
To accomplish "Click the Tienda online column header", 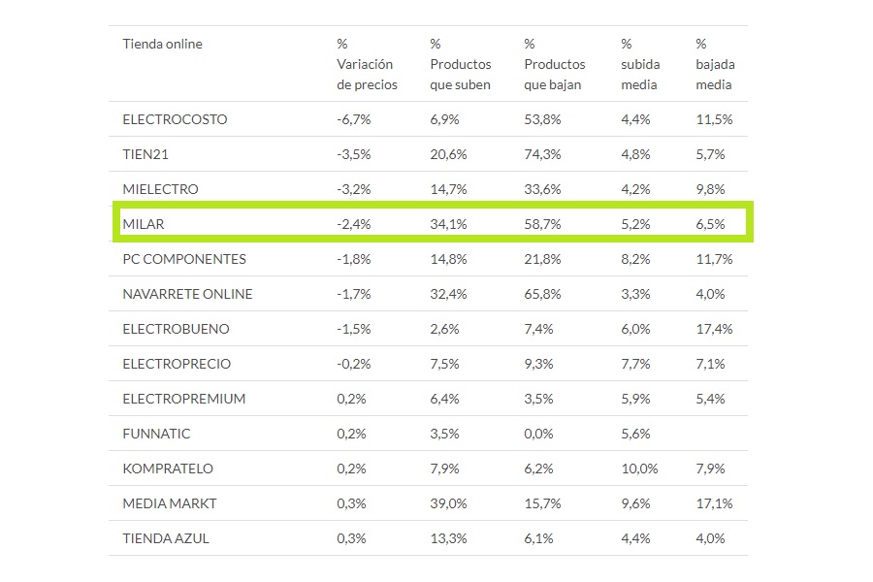I will point(162,44).
